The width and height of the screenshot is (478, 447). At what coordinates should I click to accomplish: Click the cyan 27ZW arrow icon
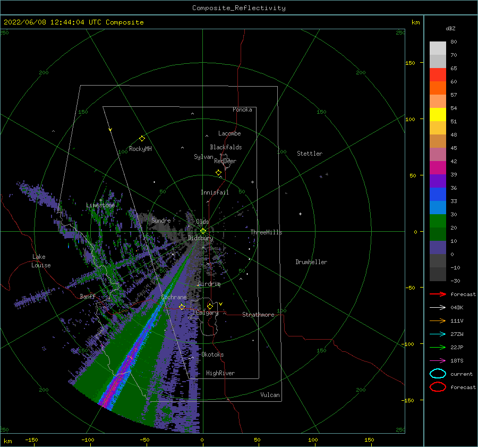pyautogui.click(x=438, y=334)
